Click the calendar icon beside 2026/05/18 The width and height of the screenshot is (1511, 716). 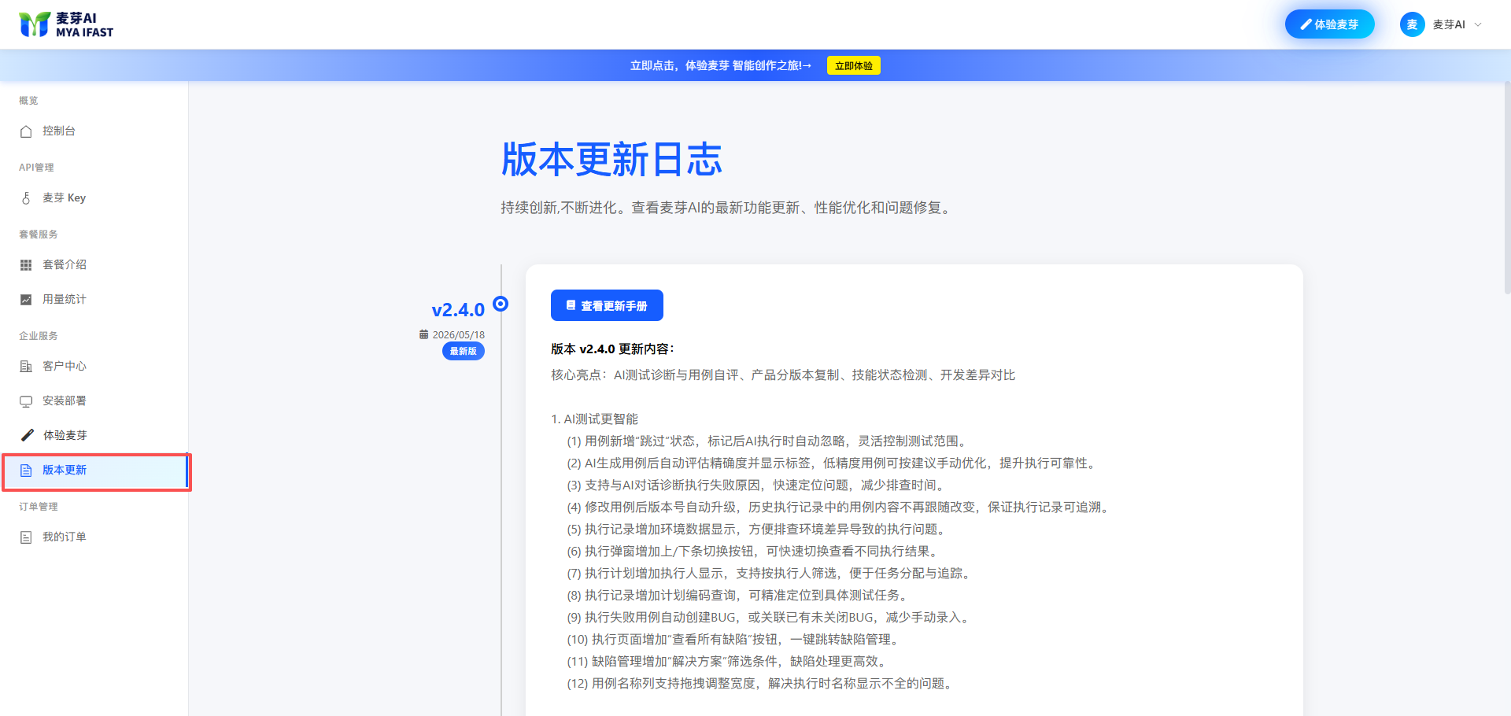pos(424,334)
